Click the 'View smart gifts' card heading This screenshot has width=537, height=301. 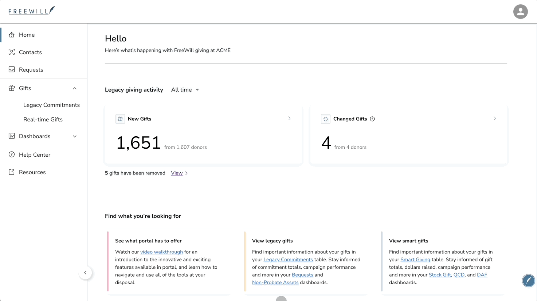pyautogui.click(x=408, y=241)
